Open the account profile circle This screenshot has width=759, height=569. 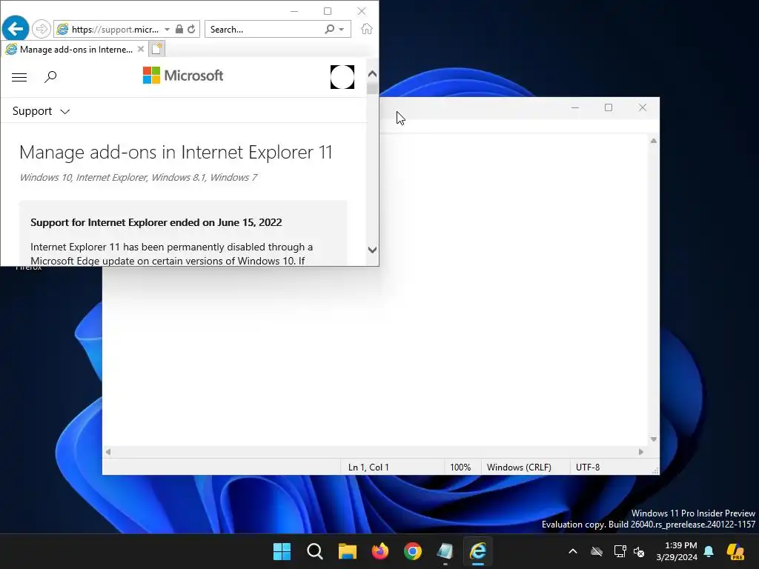click(x=342, y=77)
